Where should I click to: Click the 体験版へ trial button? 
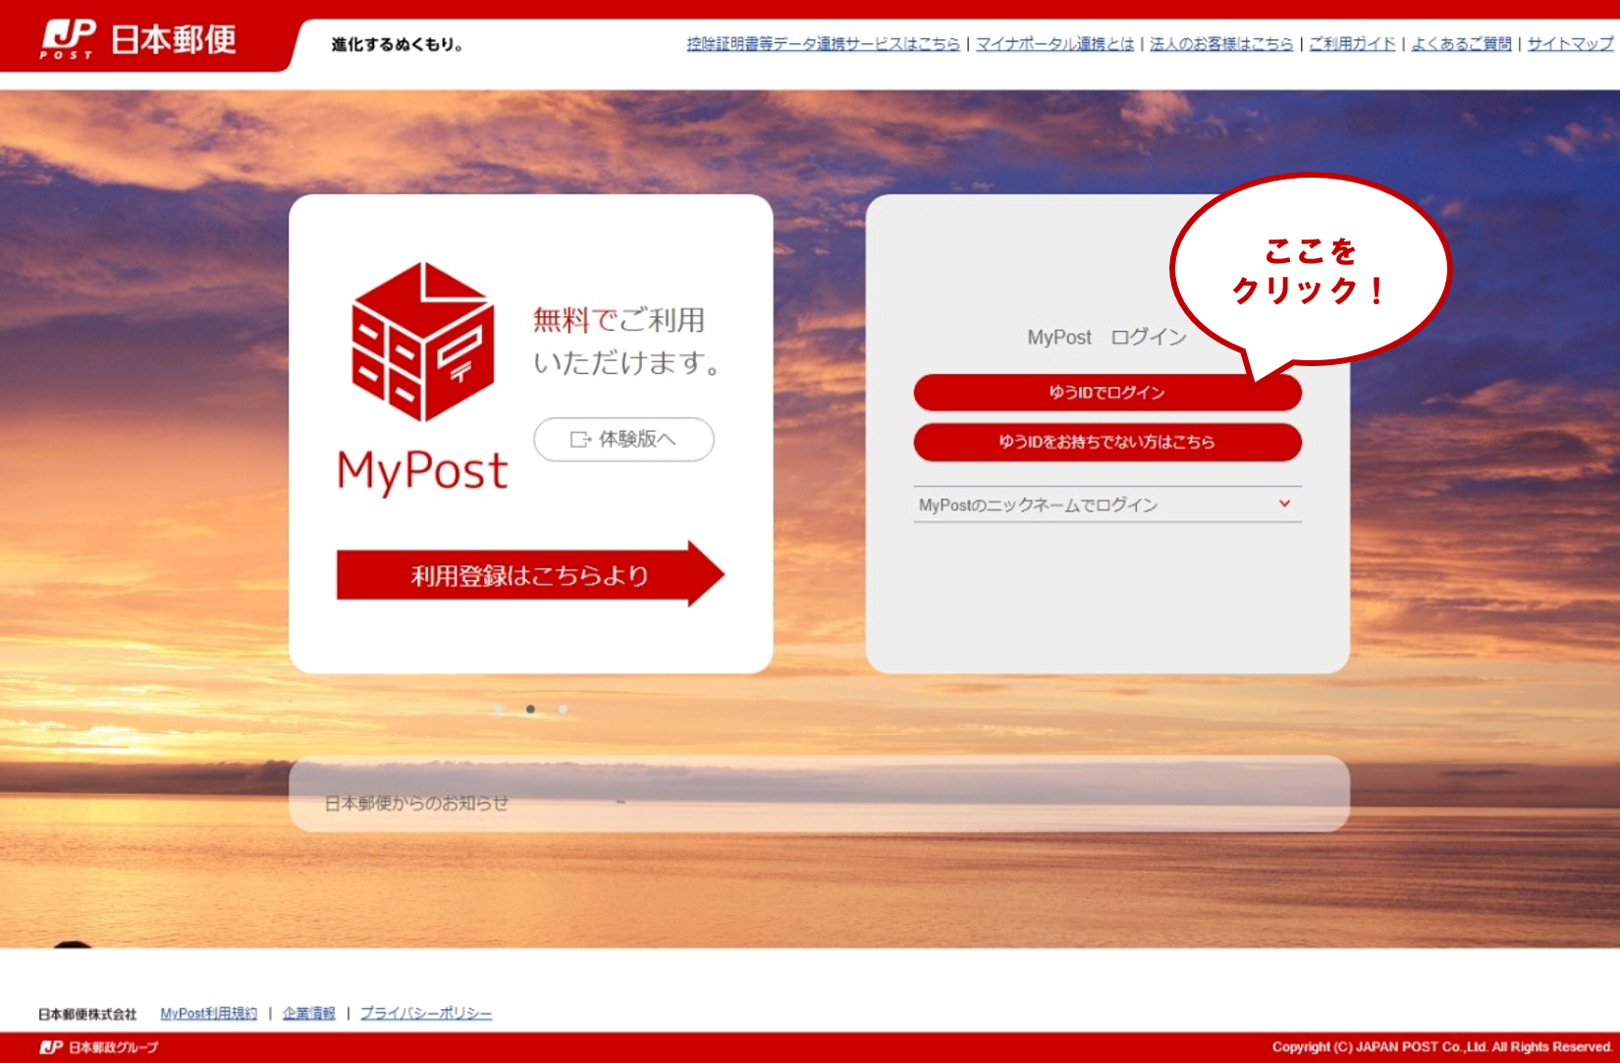[623, 439]
